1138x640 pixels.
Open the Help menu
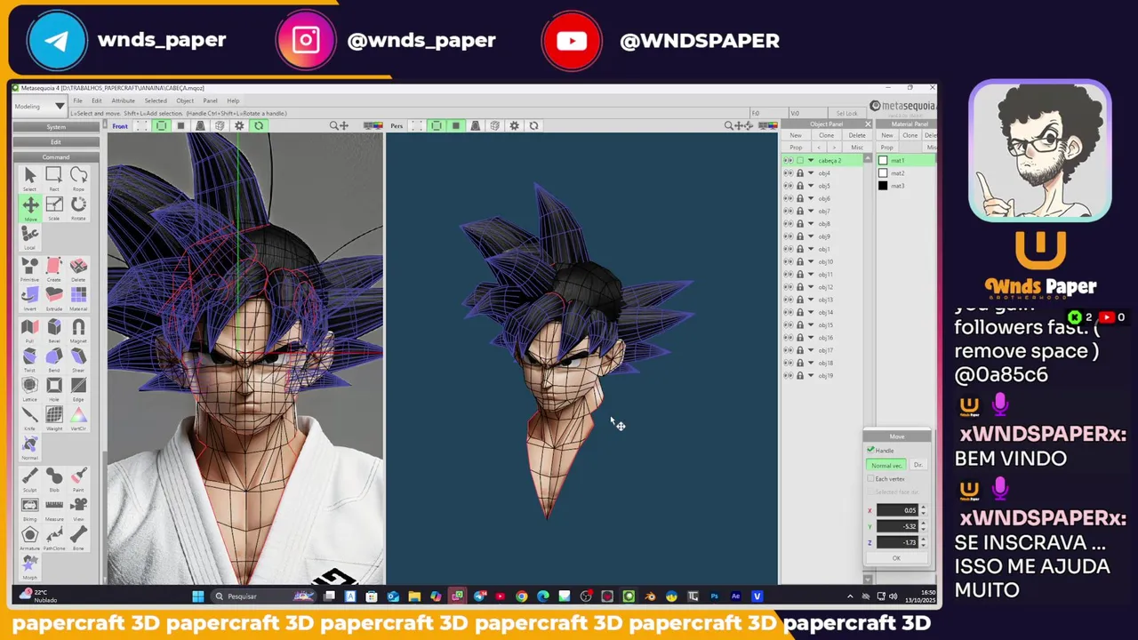click(x=233, y=100)
